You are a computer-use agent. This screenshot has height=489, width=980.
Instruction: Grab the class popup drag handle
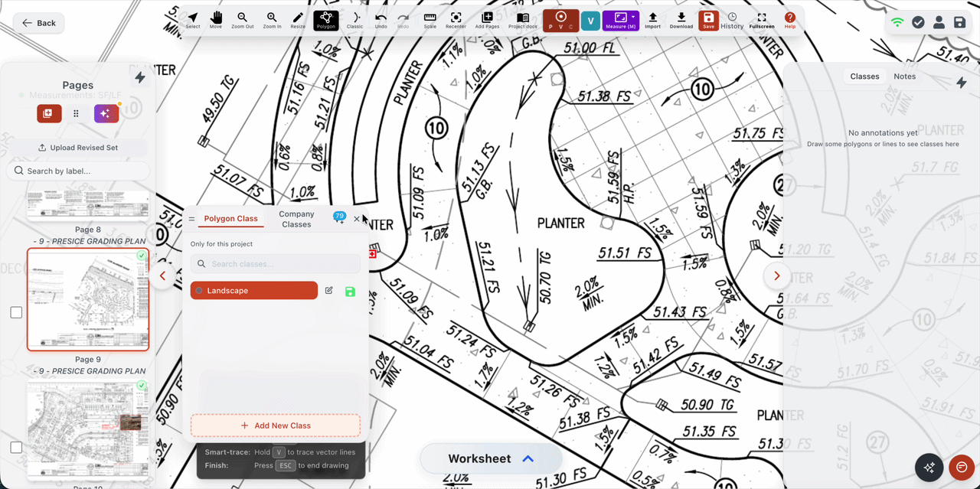(x=191, y=219)
